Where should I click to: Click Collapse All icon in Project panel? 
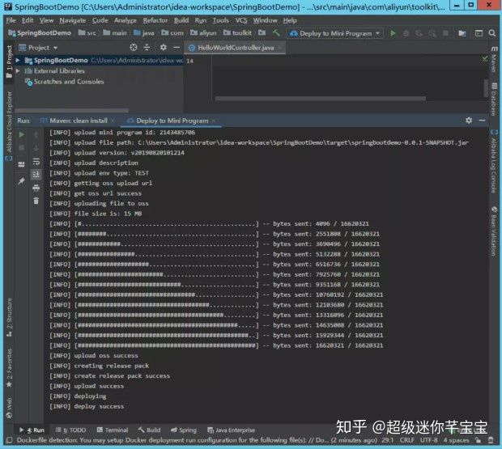(x=147, y=48)
